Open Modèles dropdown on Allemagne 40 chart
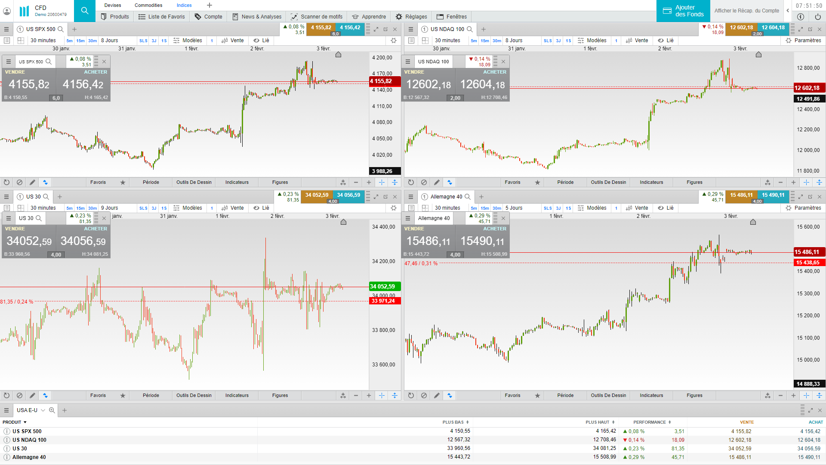This screenshot has height=465, width=826. (x=592, y=208)
